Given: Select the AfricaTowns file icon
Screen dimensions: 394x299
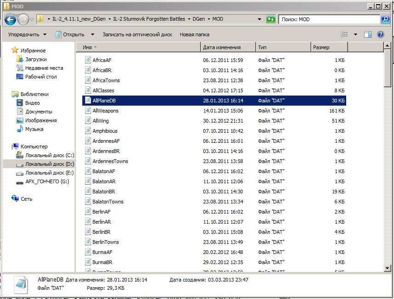Looking at the screenshot, I should [x=88, y=80].
